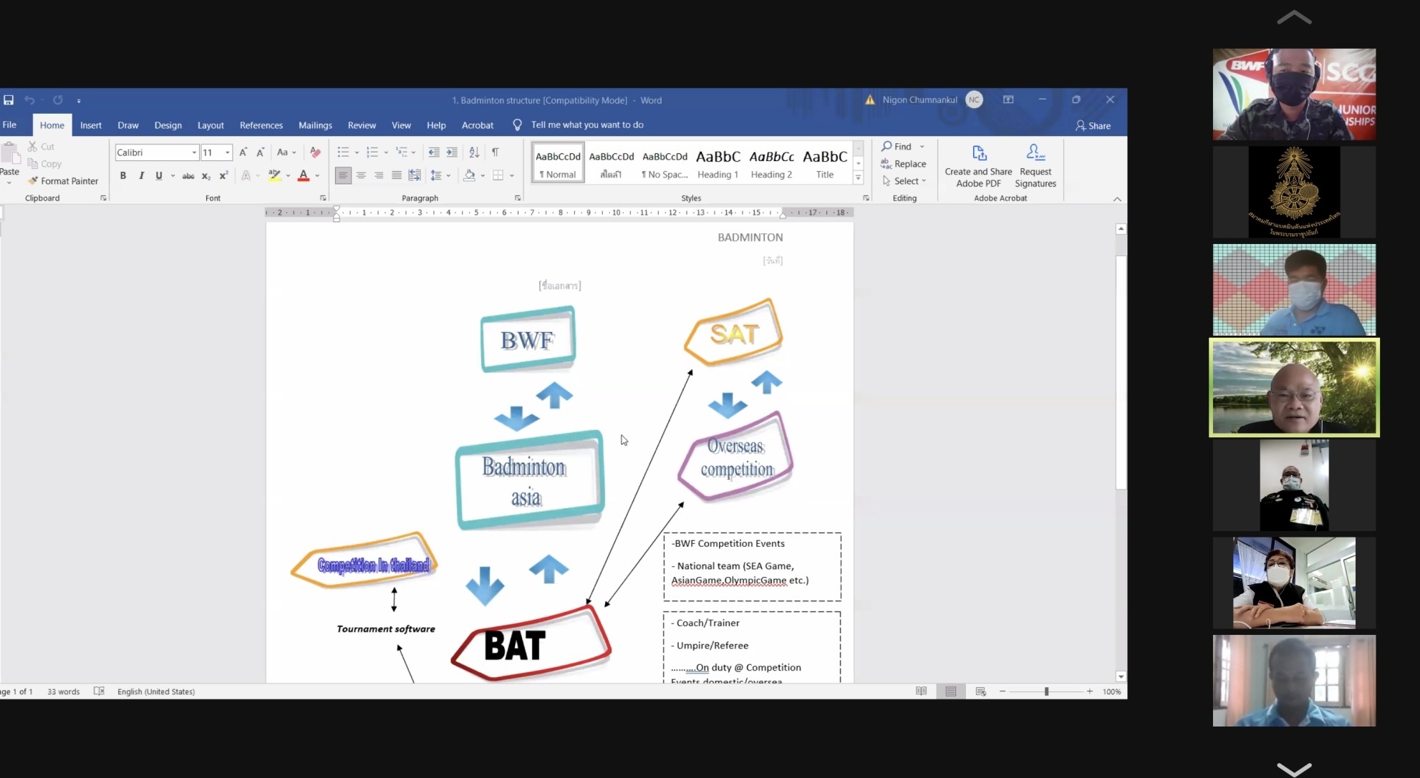Click previous participants arrow in video panel
Image resolution: width=1420 pixels, height=778 pixels.
point(1294,18)
